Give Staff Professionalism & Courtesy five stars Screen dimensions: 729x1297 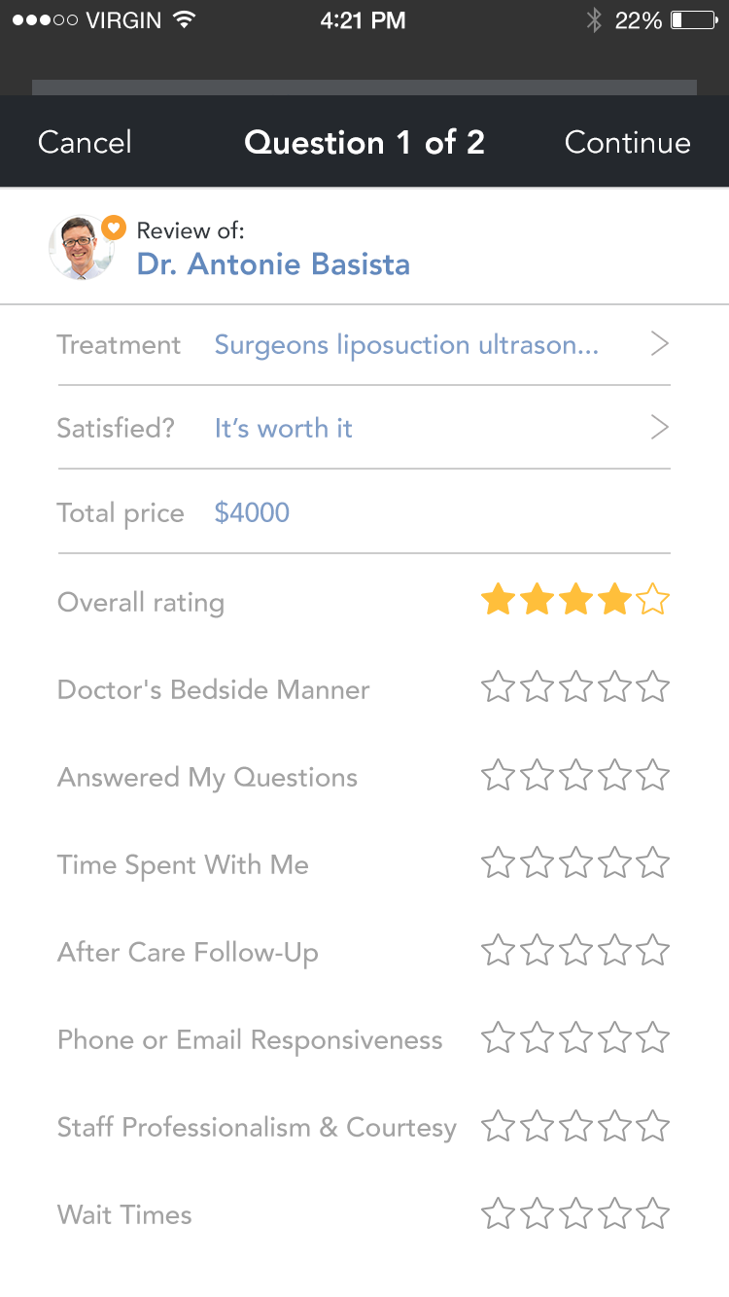point(653,1128)
